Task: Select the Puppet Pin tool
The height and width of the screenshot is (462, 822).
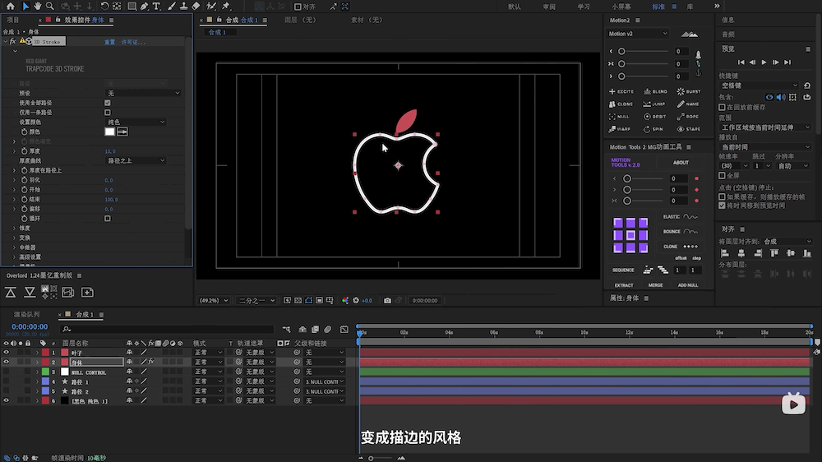Action: (x=226, y=7)
